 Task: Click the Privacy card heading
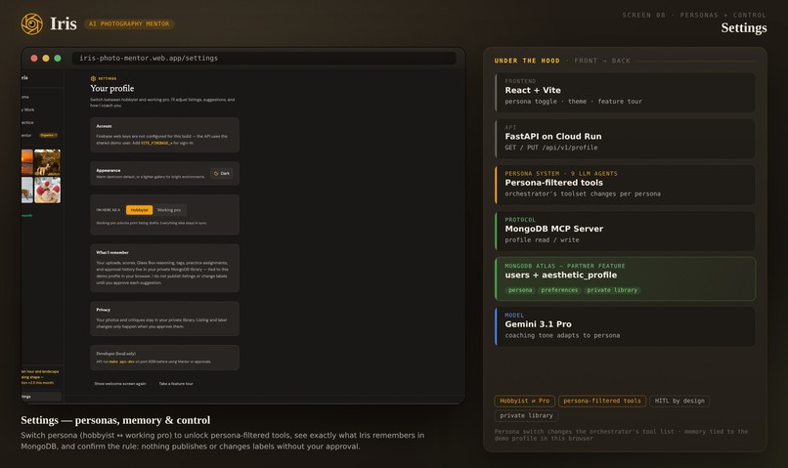pyautogui.click(x=103, y=310)
